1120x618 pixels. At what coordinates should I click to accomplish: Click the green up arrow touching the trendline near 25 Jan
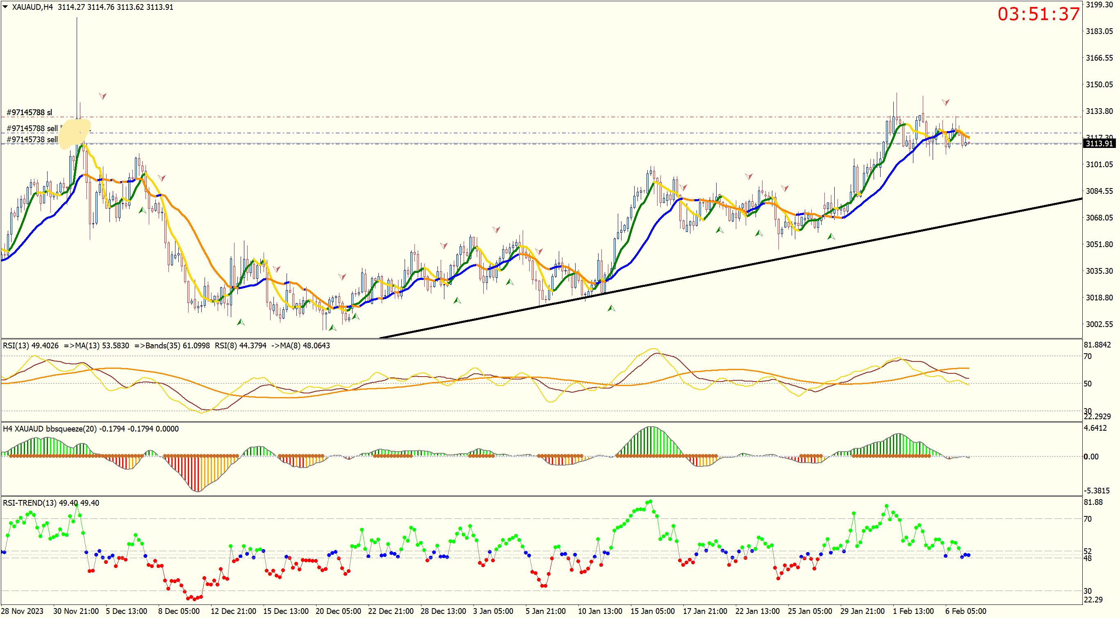831,236
